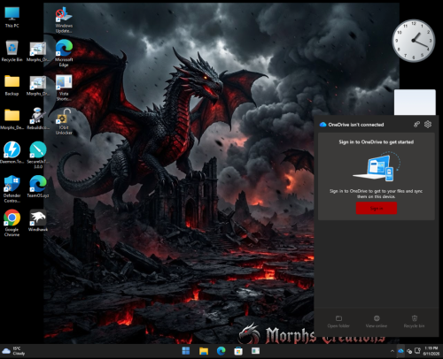
Task: Open the weather widget on taskbar
Action: [x=13, y=351]
